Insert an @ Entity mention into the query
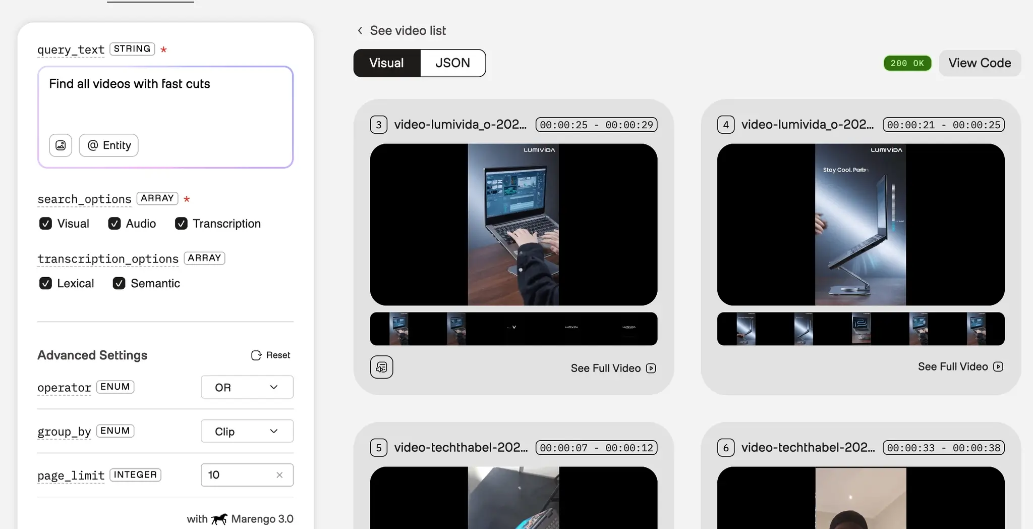Image resolution: width=1033 pixels, height=529 pixels. coord(108,145)
